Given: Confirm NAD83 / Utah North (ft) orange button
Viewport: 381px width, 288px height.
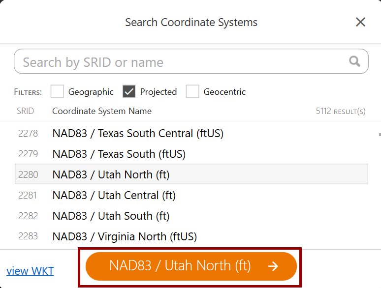Looking at the screenshot, I should pyautogui.click(x=180, y=266).
